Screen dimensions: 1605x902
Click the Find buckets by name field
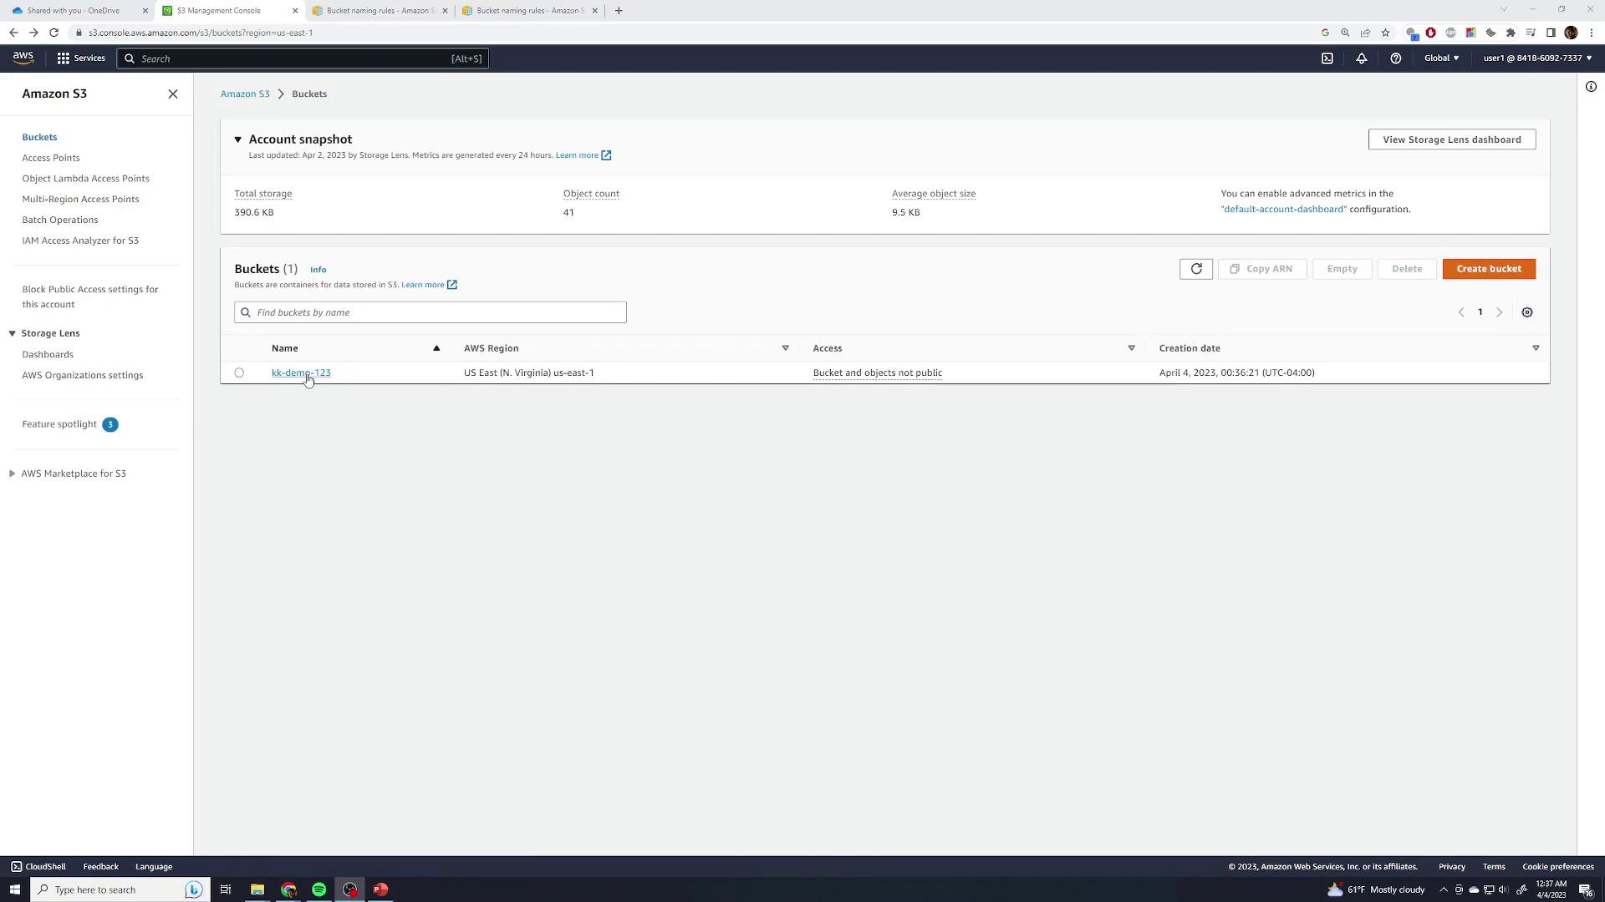pos(430,312)
